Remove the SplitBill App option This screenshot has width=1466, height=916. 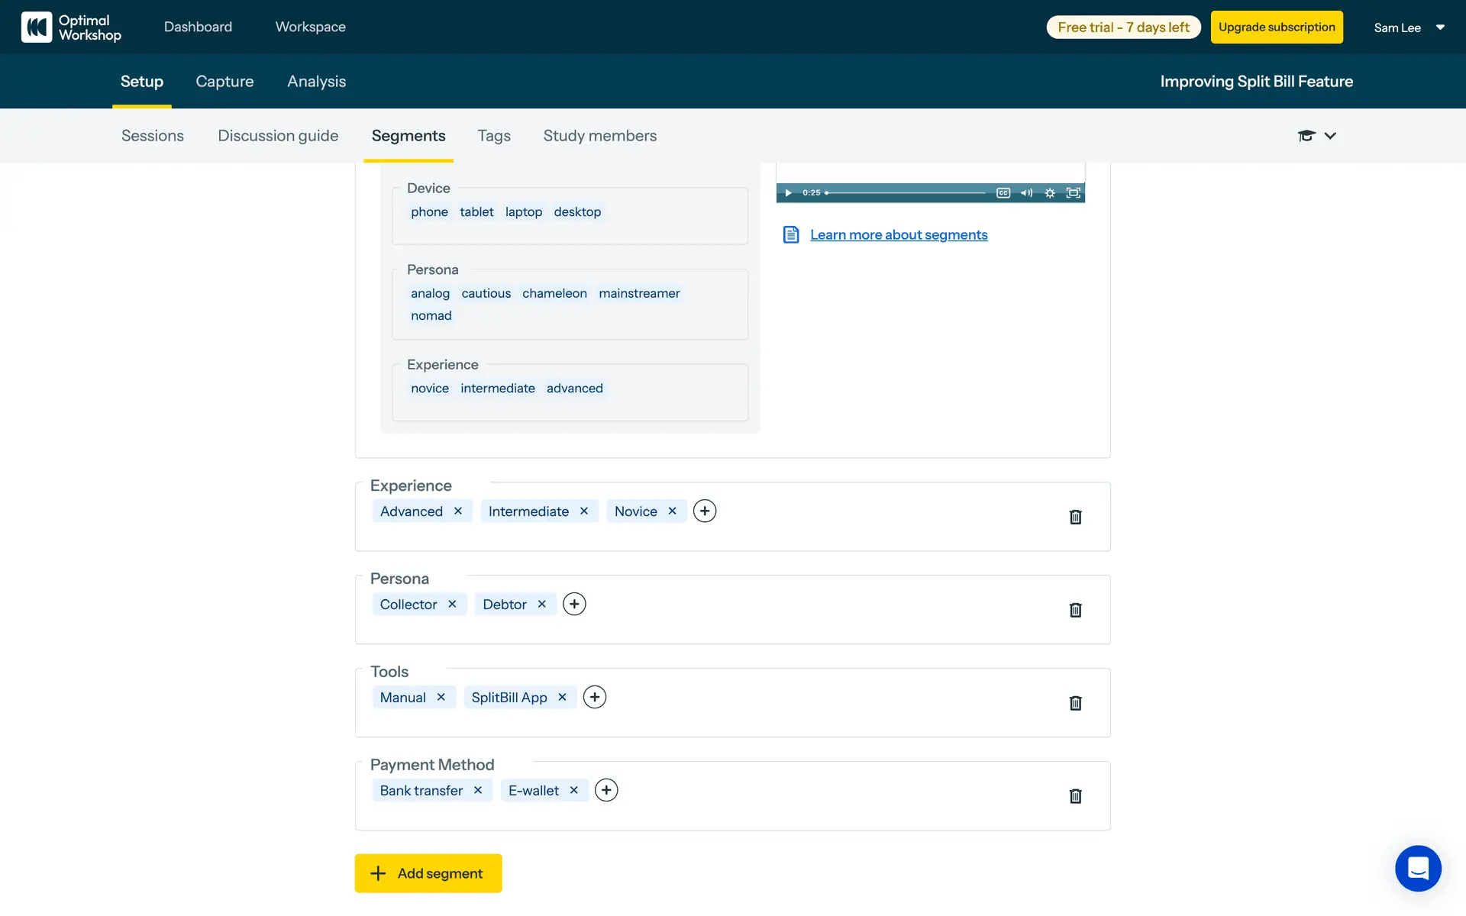562,697
